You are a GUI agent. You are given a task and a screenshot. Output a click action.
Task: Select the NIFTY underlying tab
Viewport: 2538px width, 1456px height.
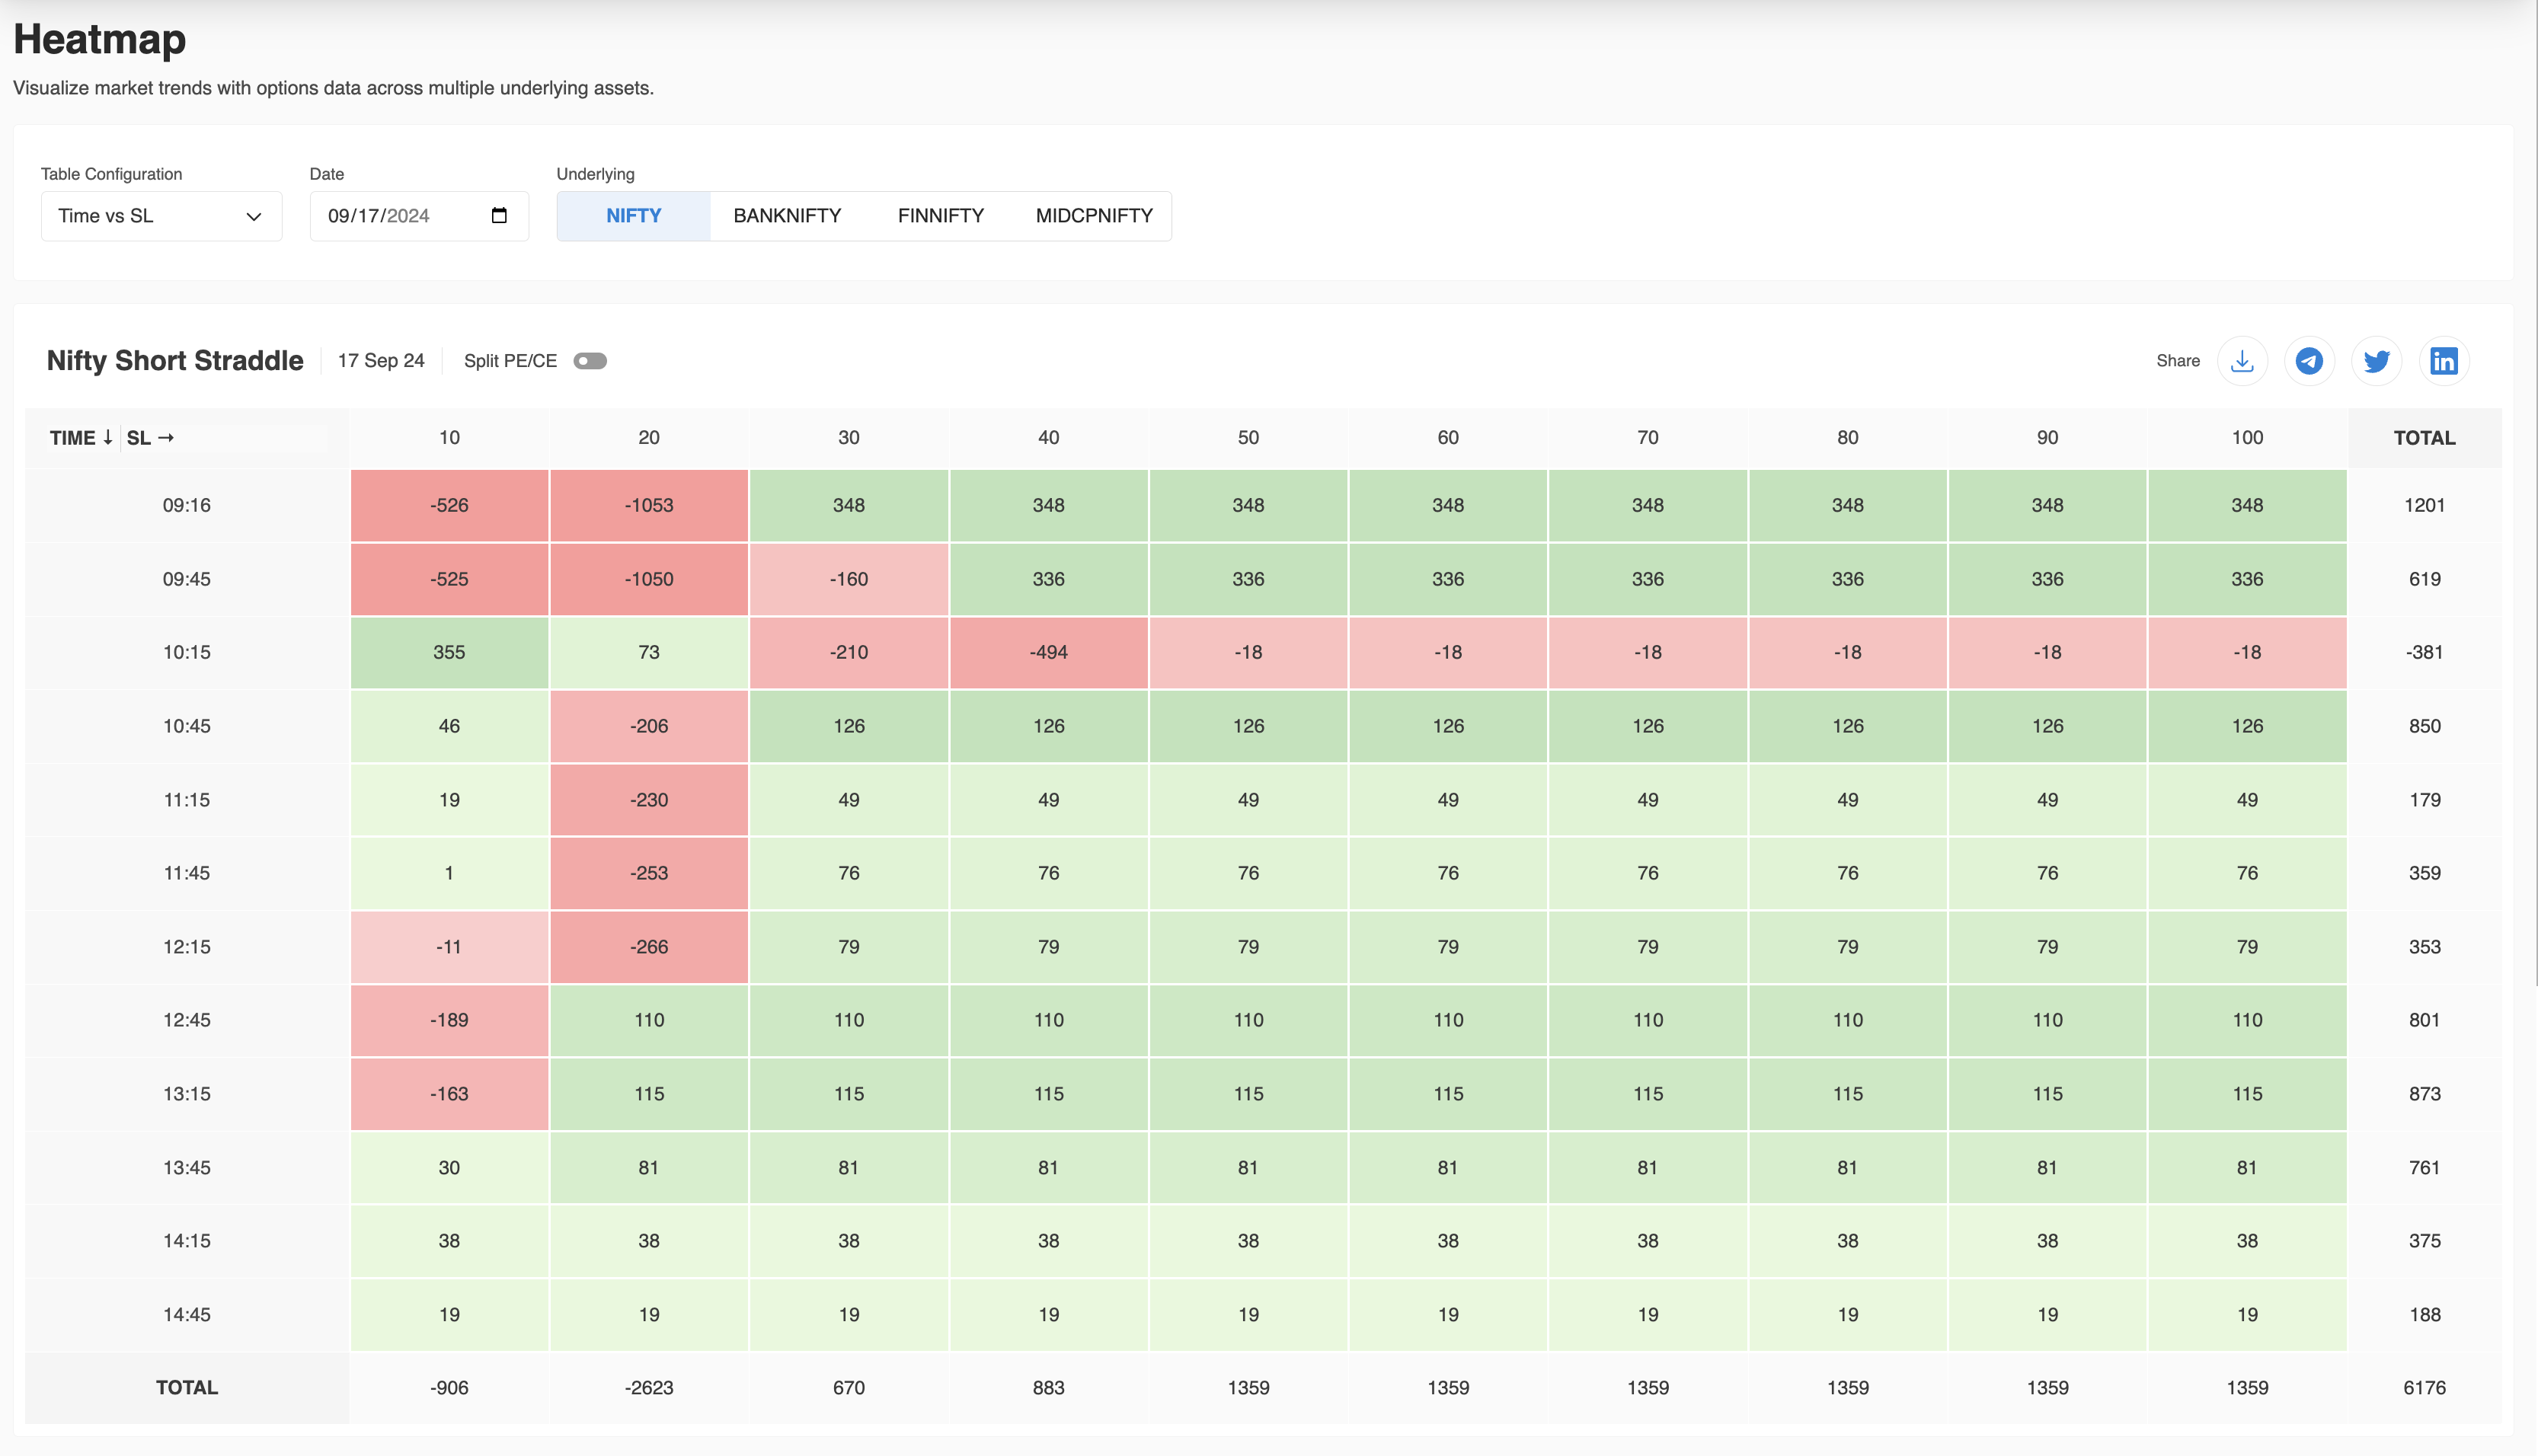pyautogui.click(x=633, y=216)
